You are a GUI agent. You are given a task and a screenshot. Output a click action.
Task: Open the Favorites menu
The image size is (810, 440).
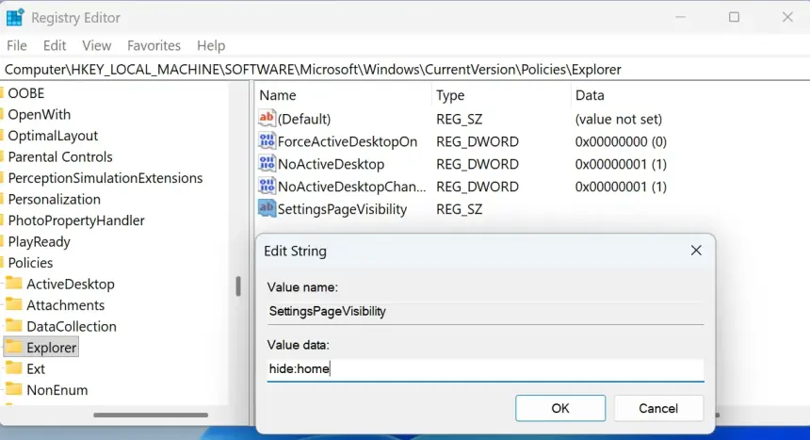[154, 45]
